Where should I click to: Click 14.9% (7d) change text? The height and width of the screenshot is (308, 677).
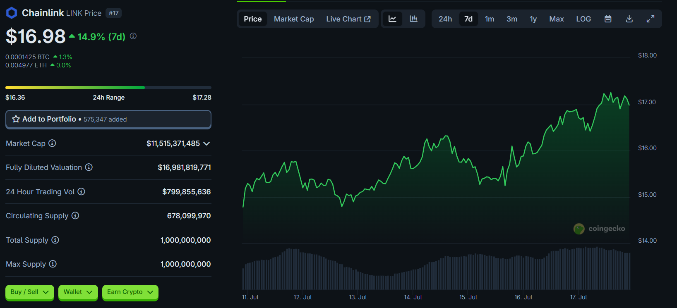pos(101,37)
